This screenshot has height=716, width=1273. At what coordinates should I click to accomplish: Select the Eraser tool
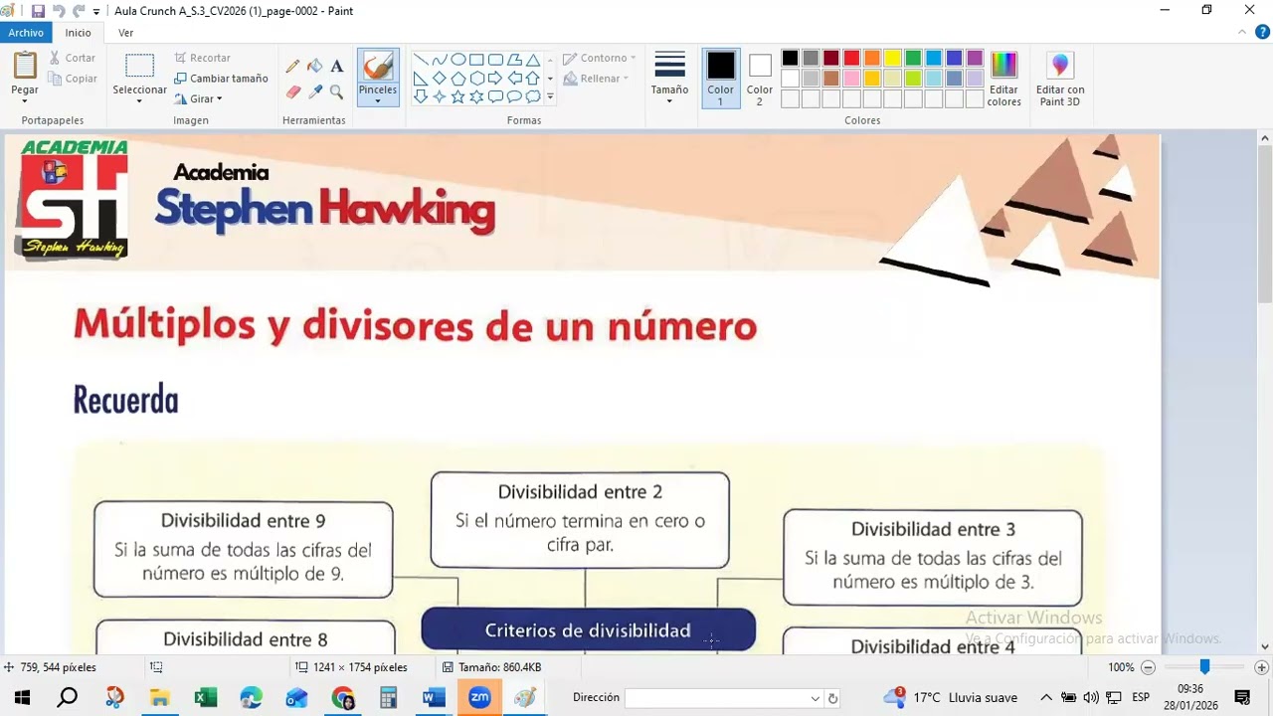click(x=292, y=91)
